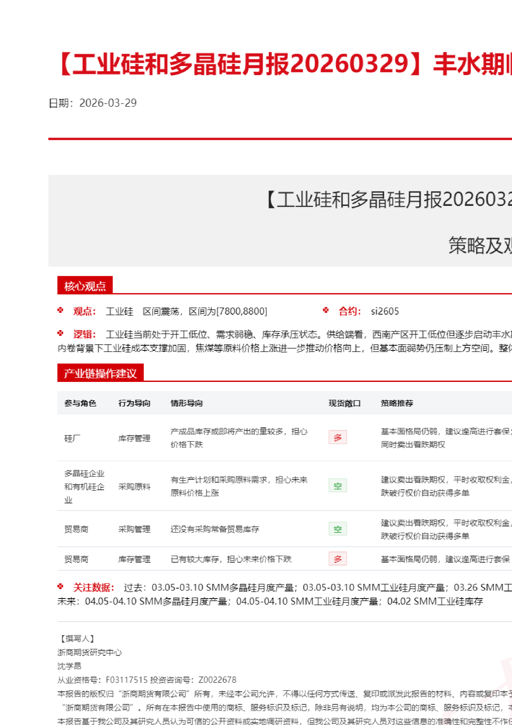The width and height of the screenshot is (512, 725).
Task: Click the red bullet icon beside 合约
Action: (326, 310)
